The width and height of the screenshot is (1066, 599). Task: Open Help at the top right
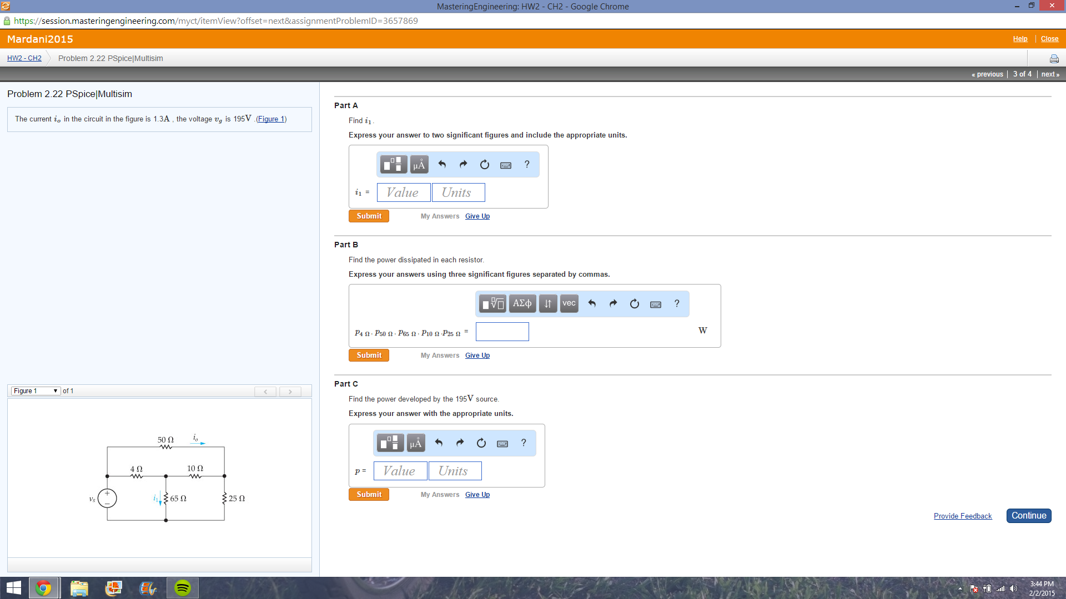coord(1020,38)
